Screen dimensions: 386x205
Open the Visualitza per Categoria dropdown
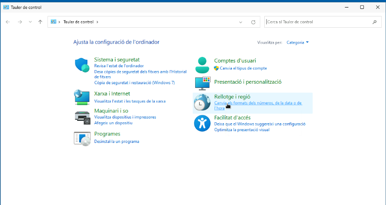click(x=298, y=42)
